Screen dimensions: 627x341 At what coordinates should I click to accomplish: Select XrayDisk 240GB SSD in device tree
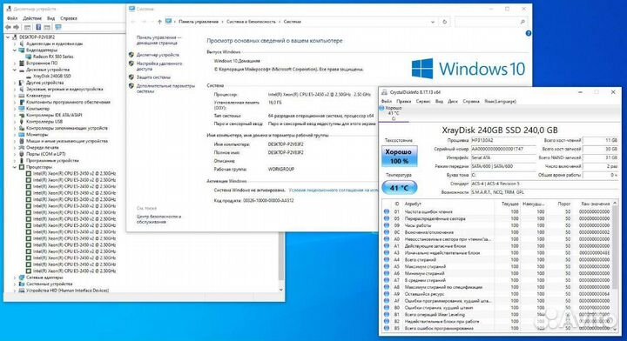[52, 76]
